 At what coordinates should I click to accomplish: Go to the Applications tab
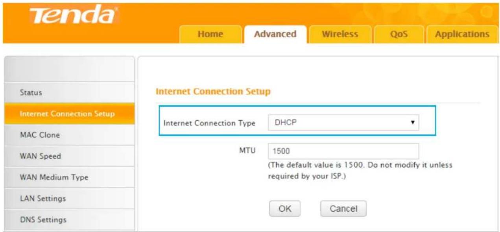click(462, 34)
